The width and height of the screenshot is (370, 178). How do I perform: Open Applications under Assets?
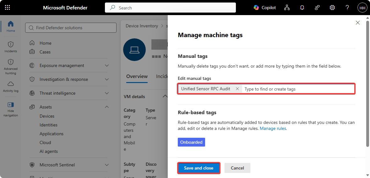(52, 134)
